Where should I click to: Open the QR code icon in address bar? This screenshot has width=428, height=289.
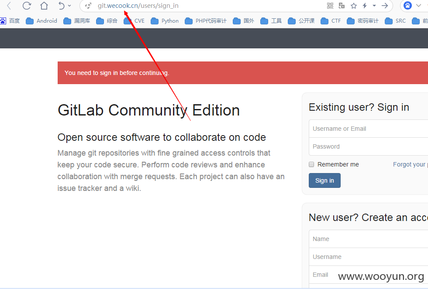click(x=330, y=6)
